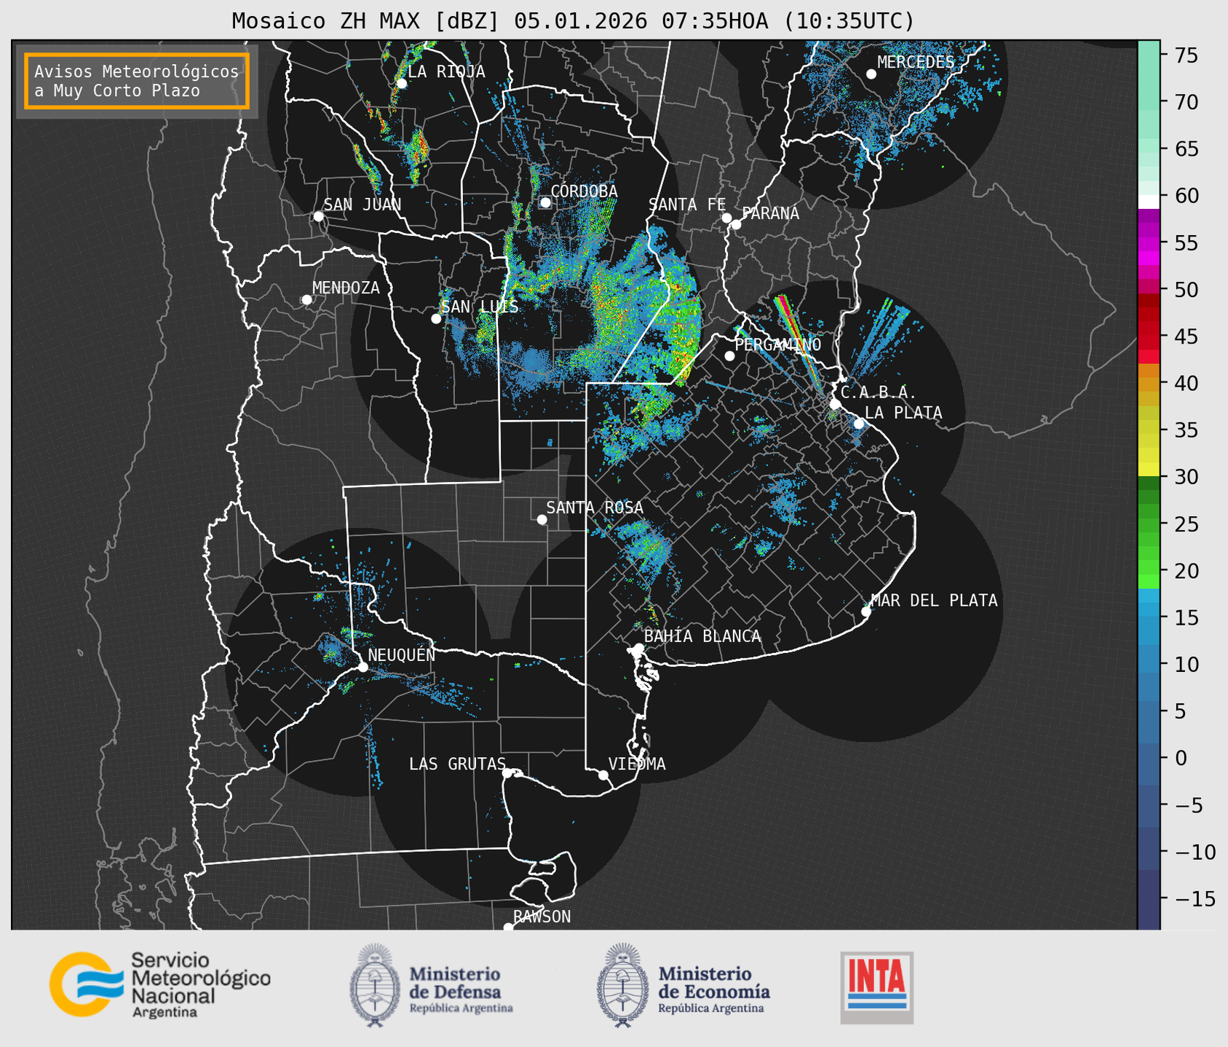Select the Mercedes city marker dot
The width and height of the screenshot is (1228, 1047).
[x=871, y=74]
